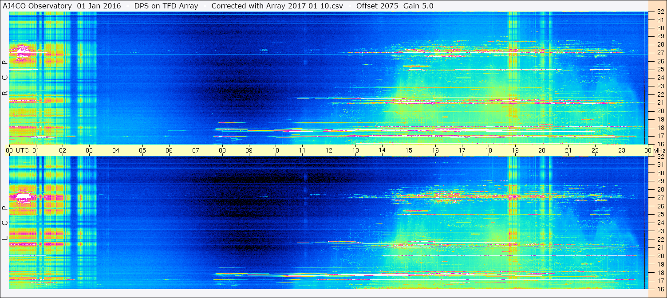The height and width of the screenshot is (298, 667).
Task: Select the 04 hour marker on time axis
Action: click(x=116, y=150)
